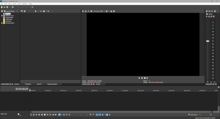Select the Custom Bins folder

coord(9,19)
